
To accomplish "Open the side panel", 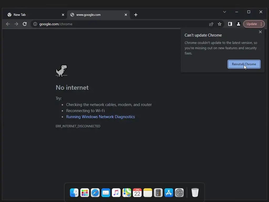I will (230, 24).
